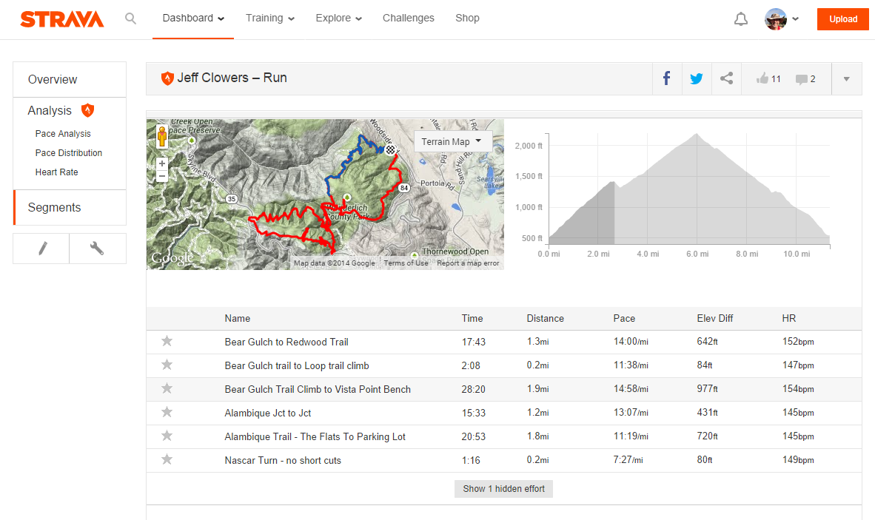Zoom in using the map plus control

161,161
